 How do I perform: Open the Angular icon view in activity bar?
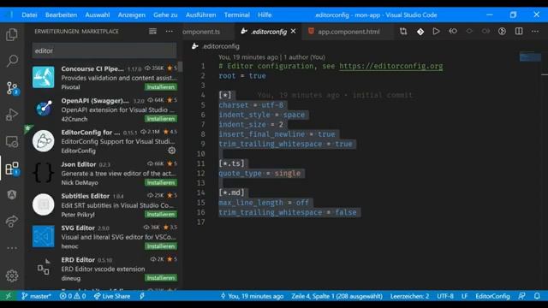tap(12, 194)
